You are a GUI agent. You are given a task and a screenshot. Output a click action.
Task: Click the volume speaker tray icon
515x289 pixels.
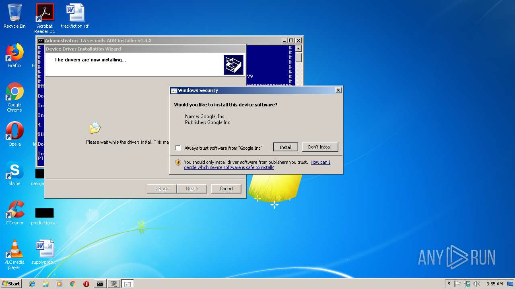477,284
